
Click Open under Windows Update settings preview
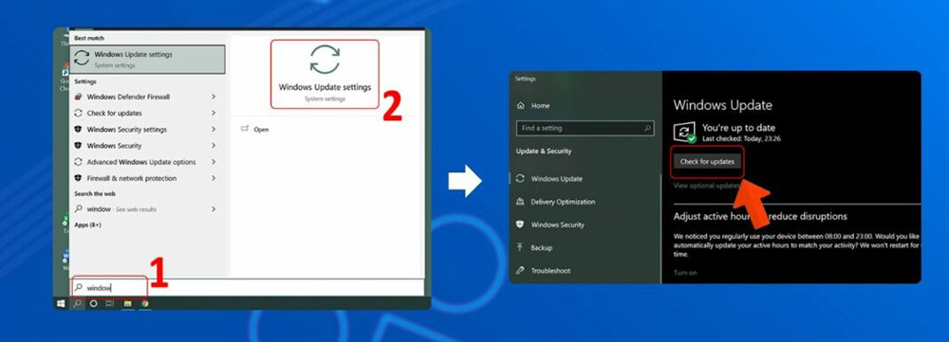tap(254, 129)
